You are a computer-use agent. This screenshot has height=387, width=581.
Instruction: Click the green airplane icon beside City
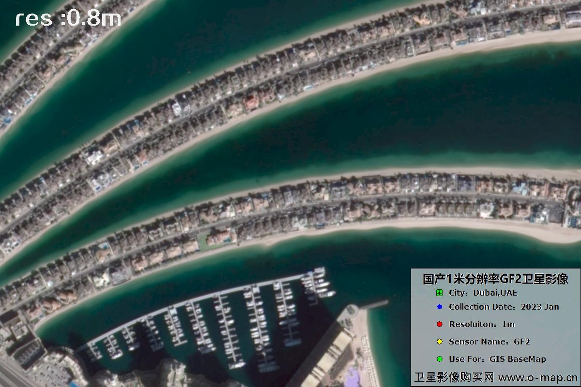[x=439, y=293]
